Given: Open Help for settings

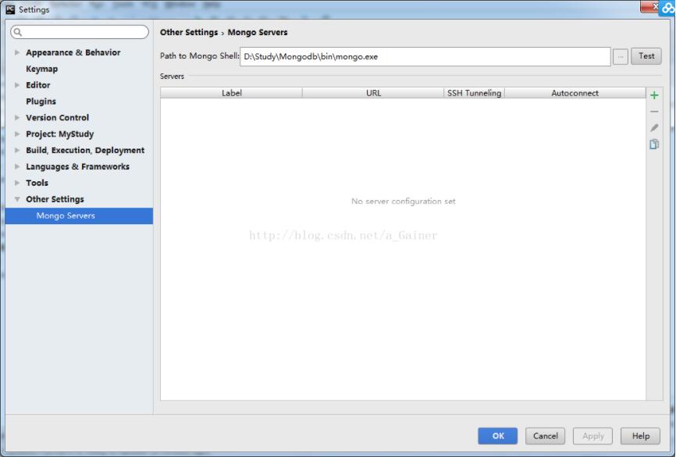Looking at the screenshot, I should coord(640,436).
